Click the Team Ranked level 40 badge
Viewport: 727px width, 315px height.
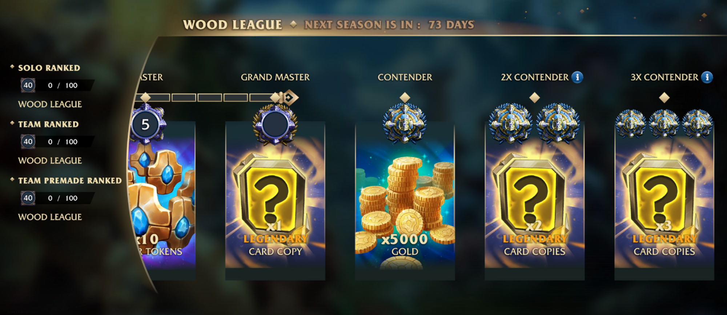(x=28, y=141)
